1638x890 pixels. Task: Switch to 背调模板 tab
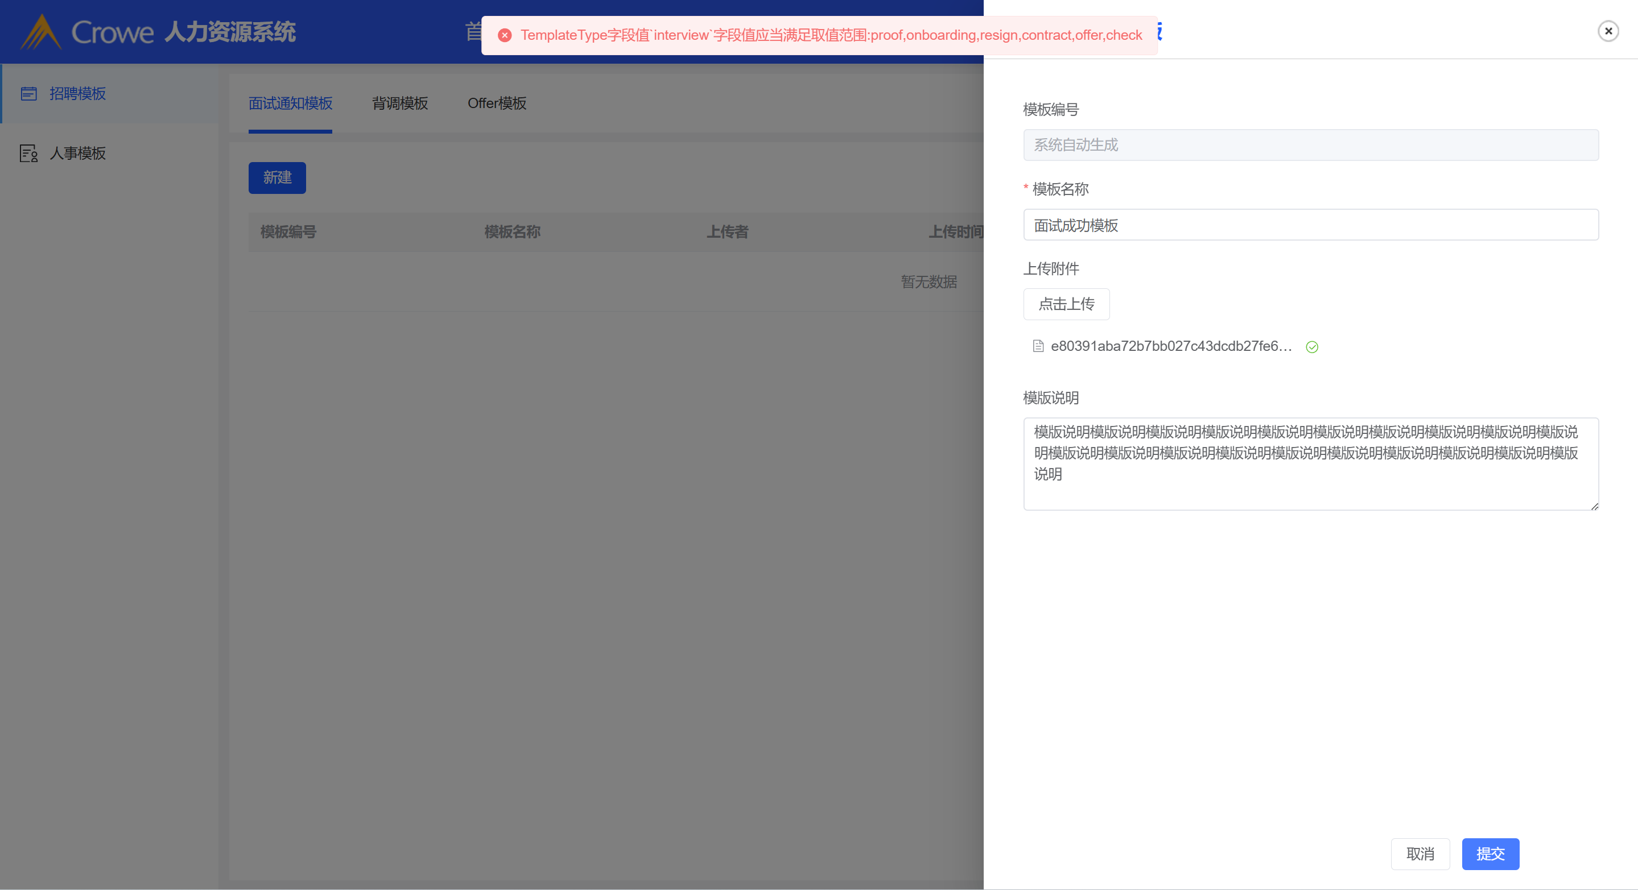[x=400, y=103]
